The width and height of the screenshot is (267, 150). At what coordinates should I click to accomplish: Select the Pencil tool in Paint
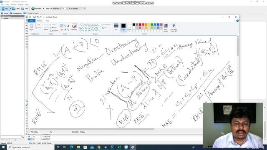(x=62, y=26)
